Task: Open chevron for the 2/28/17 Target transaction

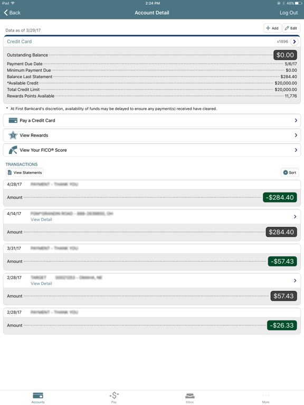Action: click(295, 281)
